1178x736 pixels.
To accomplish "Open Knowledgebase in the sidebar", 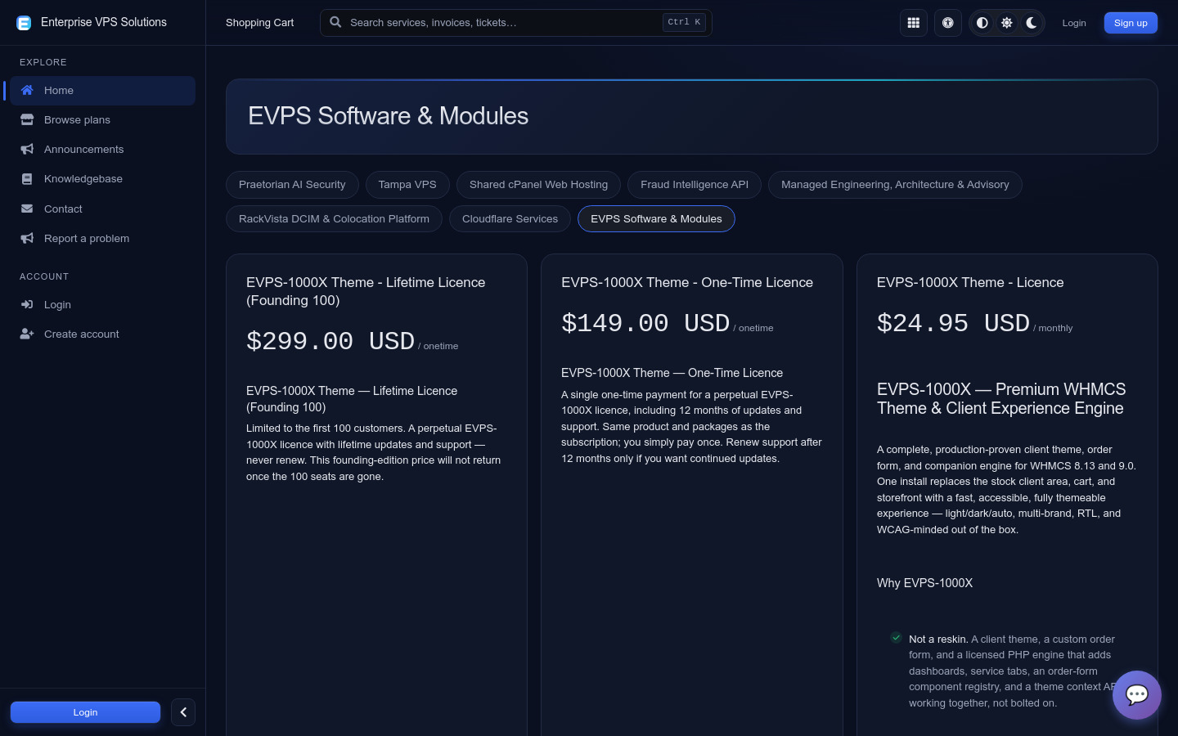I will point(103,178).
